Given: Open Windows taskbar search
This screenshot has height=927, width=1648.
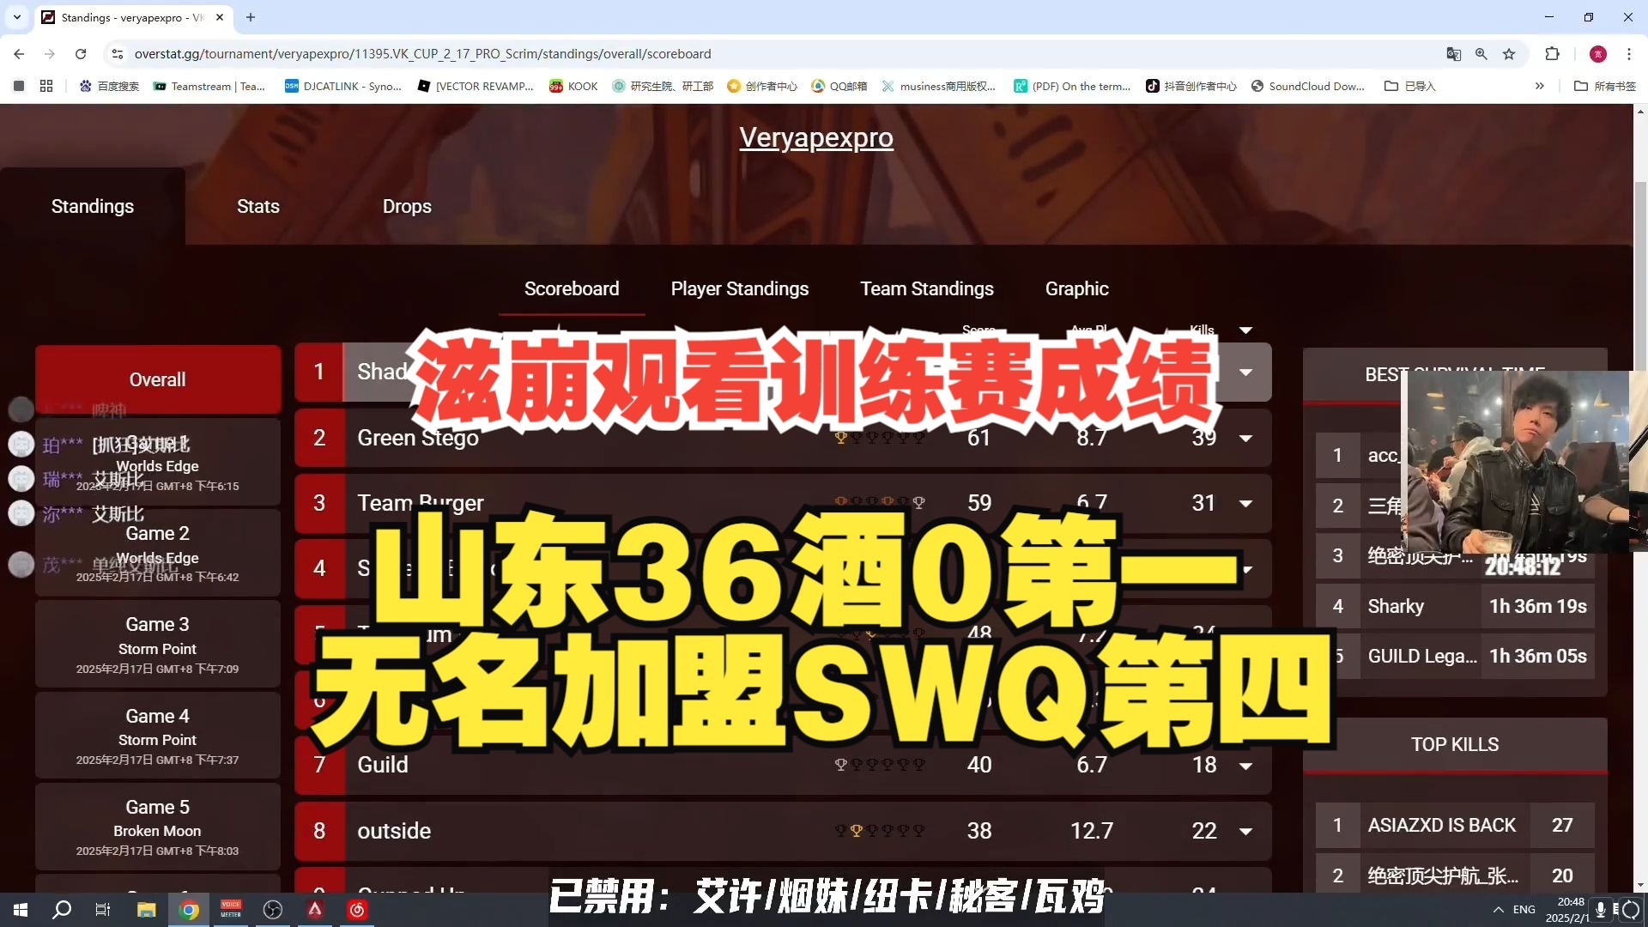Looking at the screenshot, I should click(62, 910).
